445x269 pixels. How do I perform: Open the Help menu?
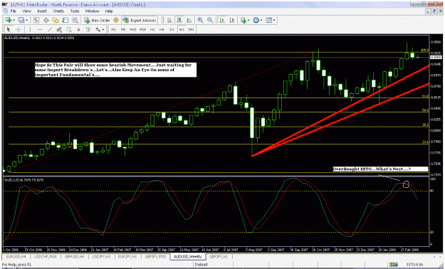pos(109,11)
